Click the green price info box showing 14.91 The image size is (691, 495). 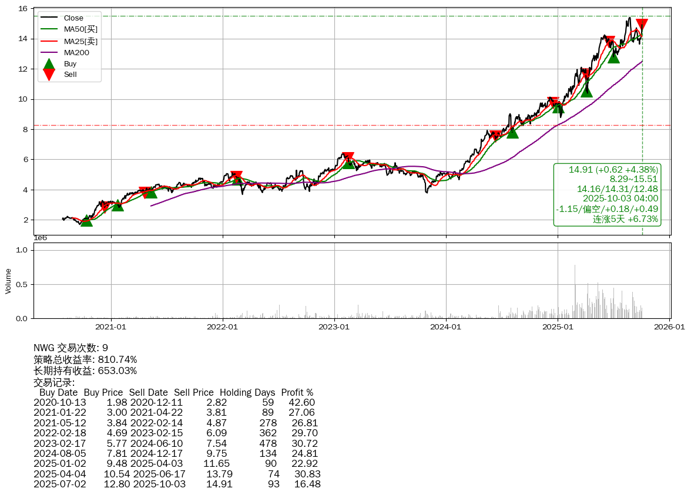tap(607, 194)
